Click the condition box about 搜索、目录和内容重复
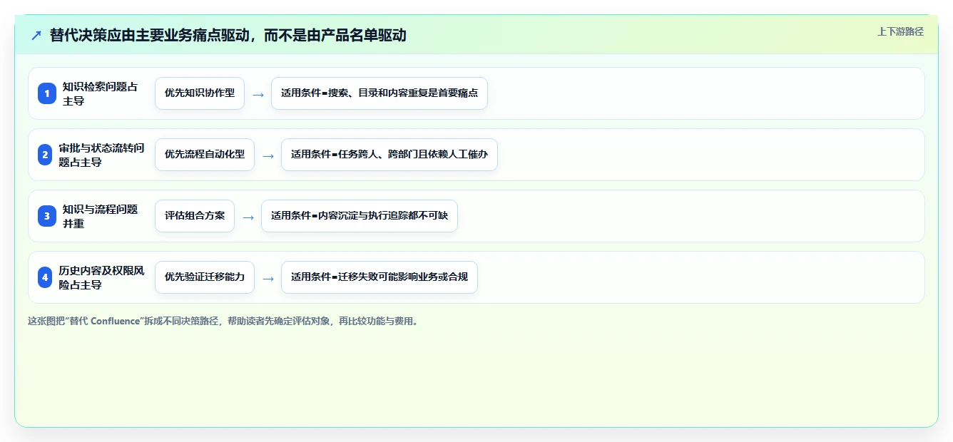The width and height of the screenshot is (953, 442). click(379, 93)
